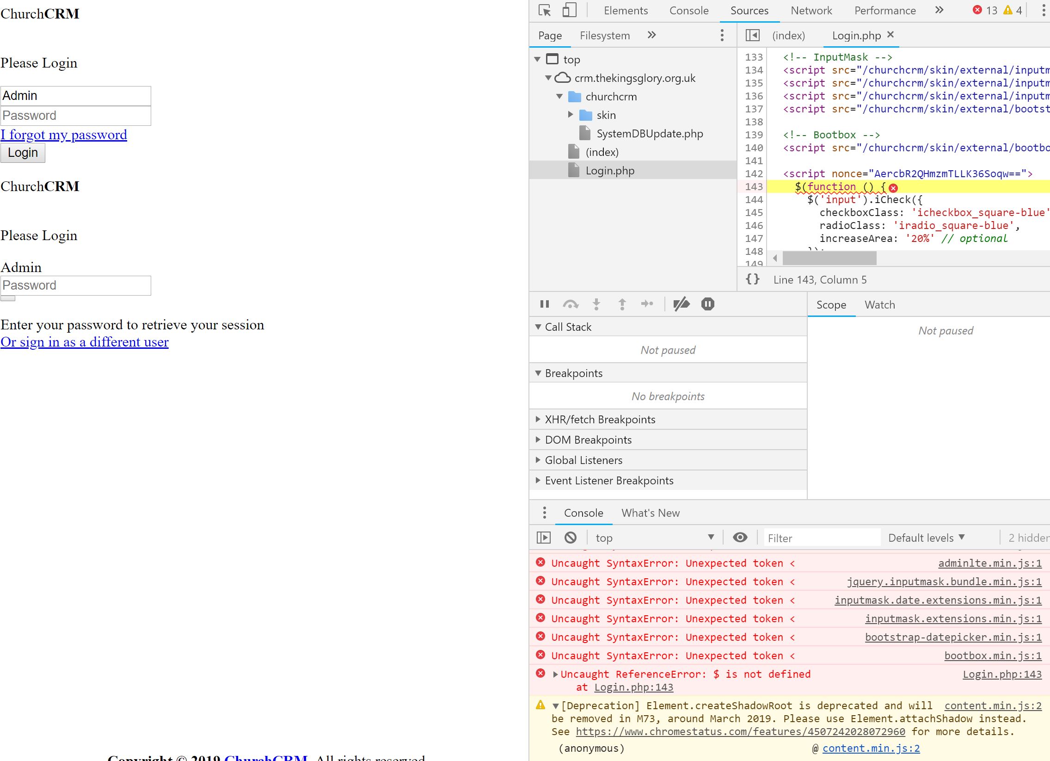This screenshot has width=1050, height=761.
Task: Open the adminlte.min.js:1 error source link
Action: pyautogui.click(x=990, y=563)
